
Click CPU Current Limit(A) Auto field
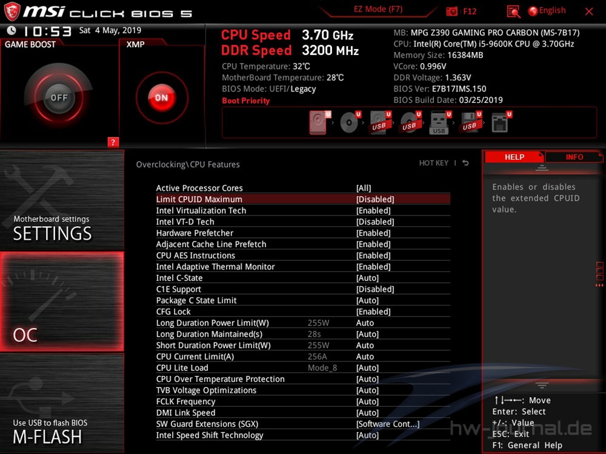[x=365, y=357]
